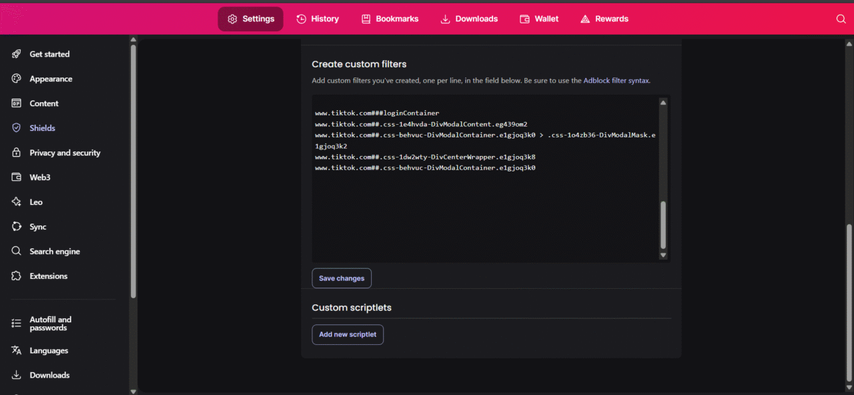Open the Bookmarks tab
854x395 pixels.
(x=390, y=19)
